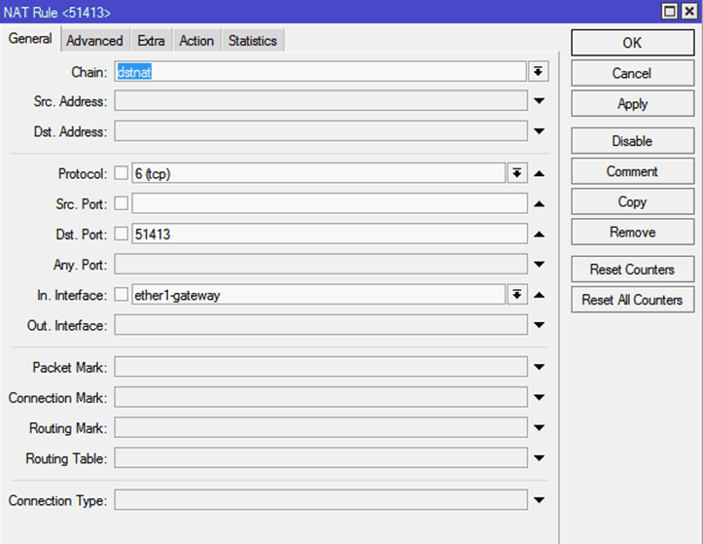Open the Action tab
The image size is (703, 544).
pos(196,41)
